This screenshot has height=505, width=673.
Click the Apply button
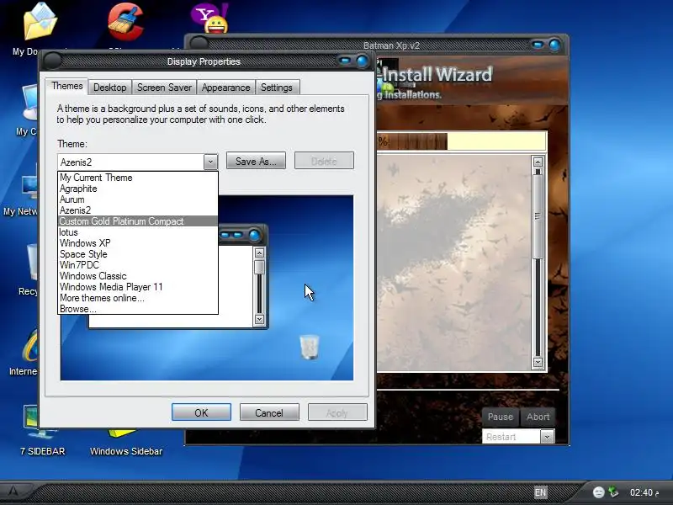coord(337,412)
